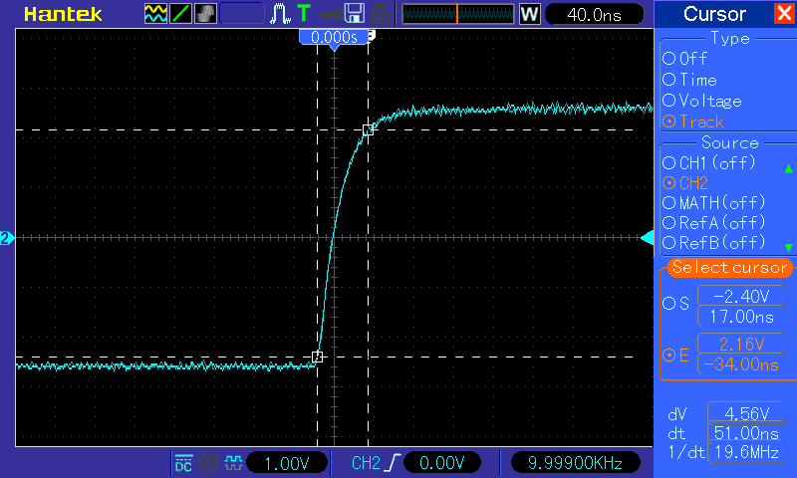Click the E cursor 2.16V value
This screenshot has height=478, width=797.
[x=741, y=344]
